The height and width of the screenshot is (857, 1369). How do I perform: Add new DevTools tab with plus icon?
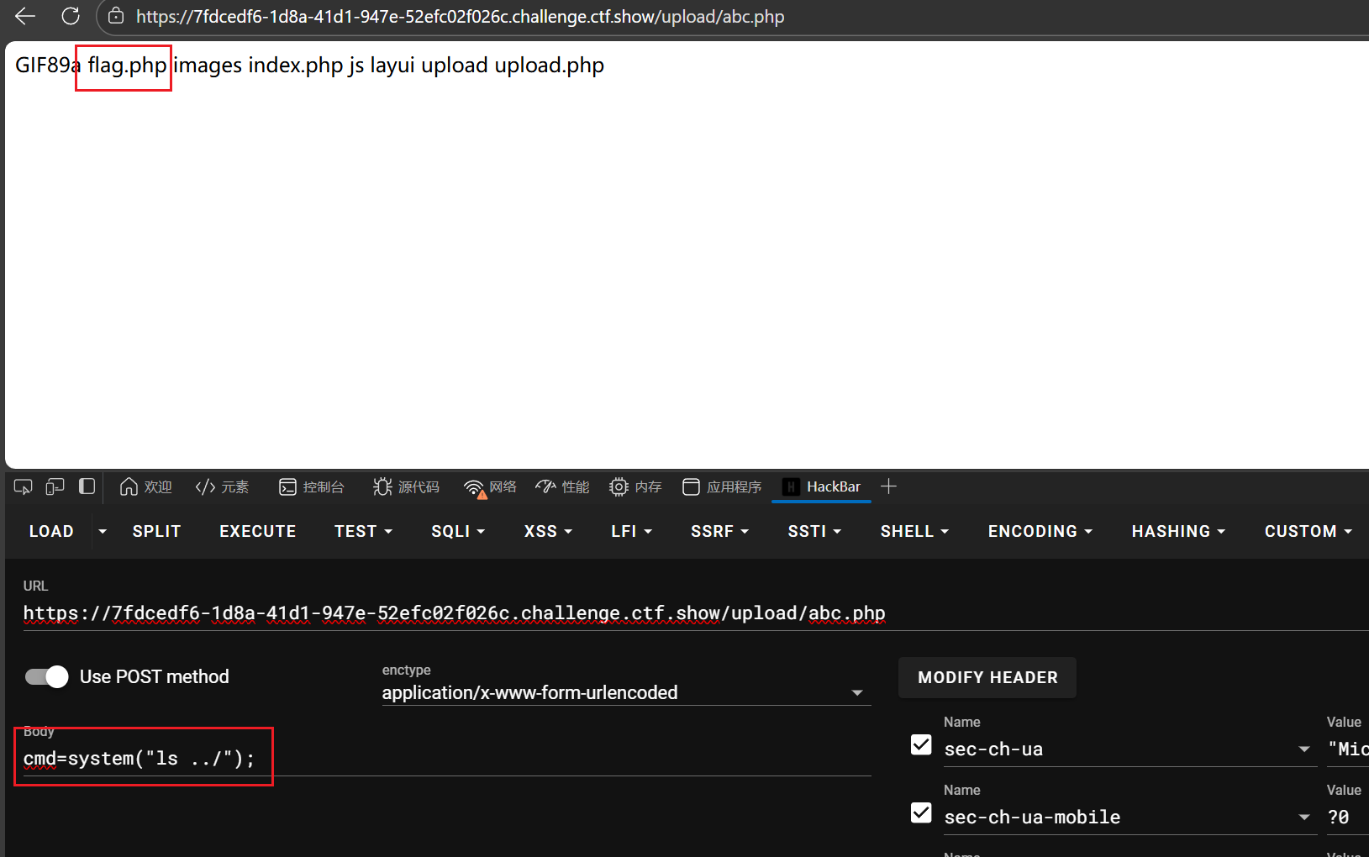888,486
